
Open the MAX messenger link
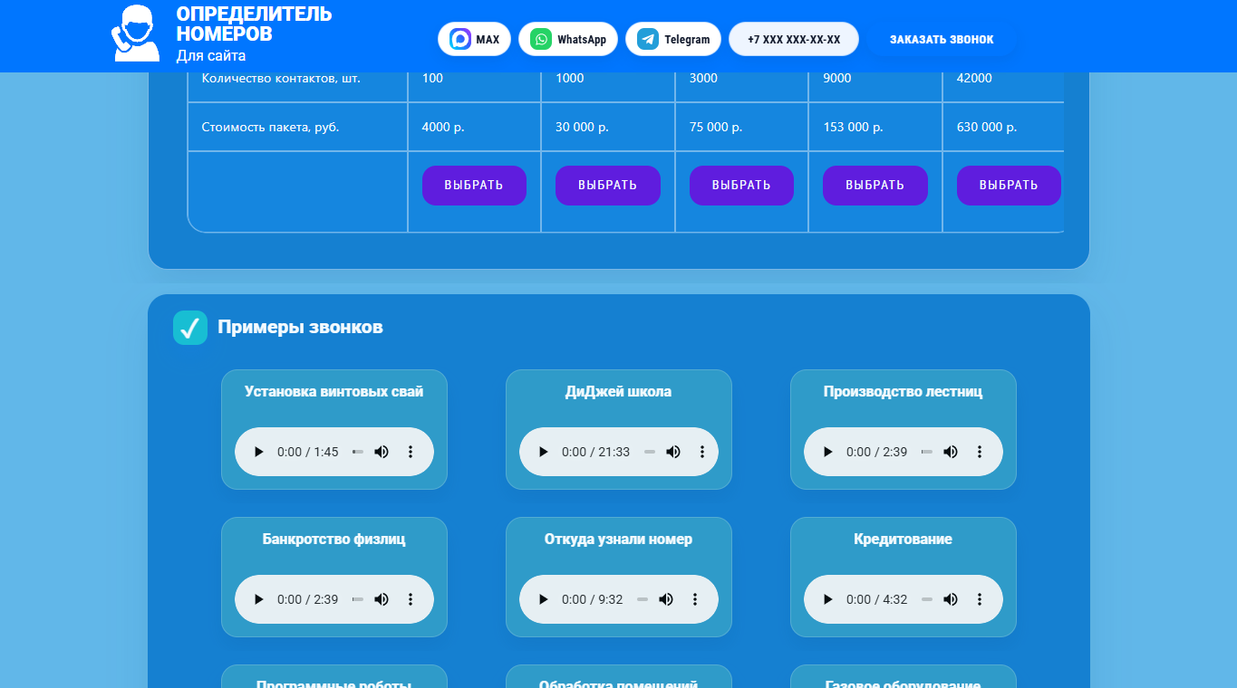pos(474,39)
